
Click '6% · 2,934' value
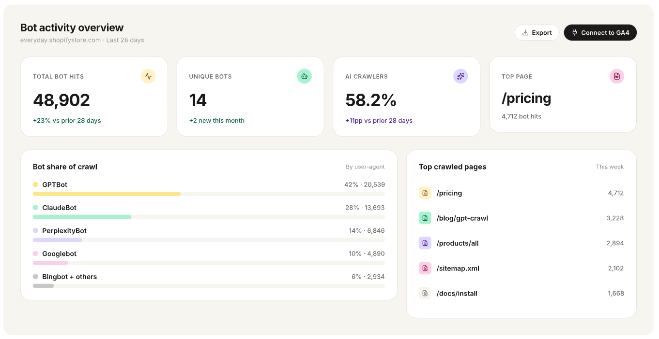tap(368, 277)
